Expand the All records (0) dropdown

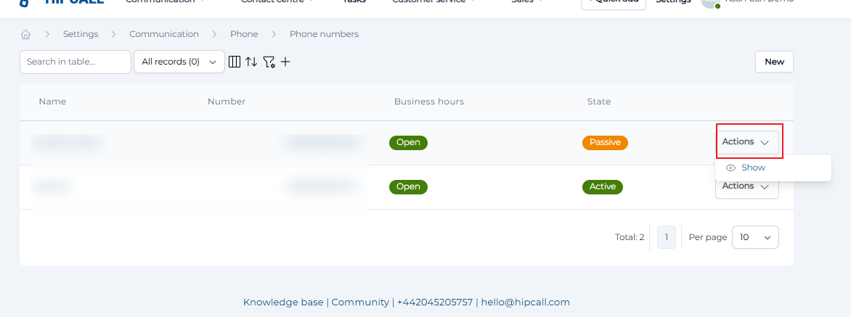pyautogui.click(x=179, y=62)
